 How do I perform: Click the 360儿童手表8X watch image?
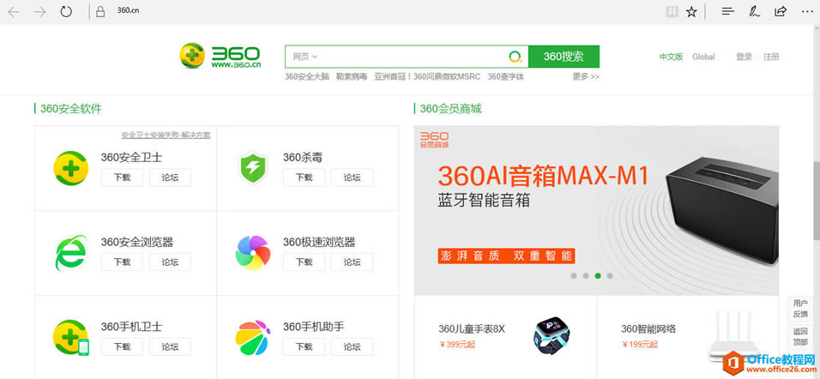point(552,335)
